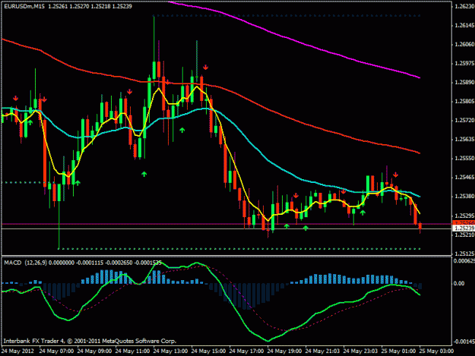Click the MACD (12,26,9) indicator label
The height and width of the screenshot is (356, 475).
point(25,263)
